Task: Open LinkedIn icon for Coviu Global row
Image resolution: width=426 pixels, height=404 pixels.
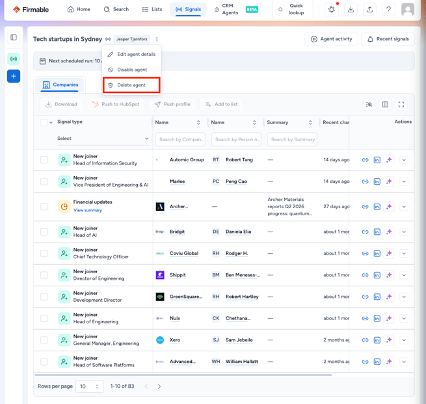Action: (x=377, y=254)
